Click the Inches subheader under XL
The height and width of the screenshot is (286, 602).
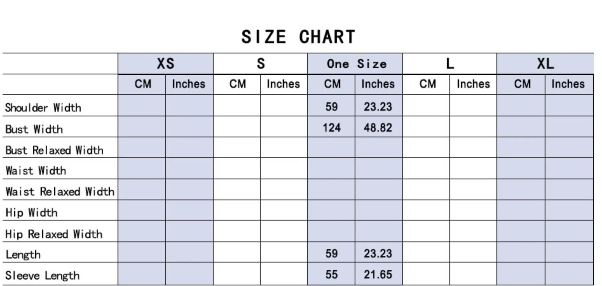coord(569,84)
